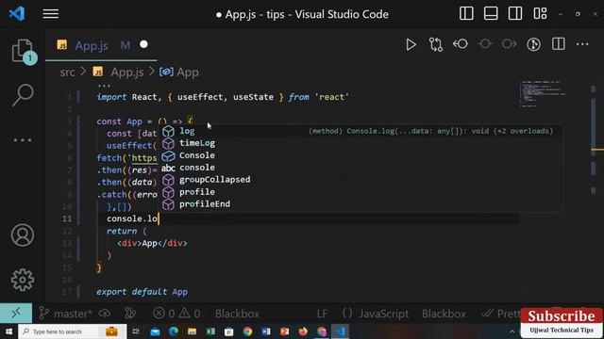Close the unsaved App.js tab dot

143,44
